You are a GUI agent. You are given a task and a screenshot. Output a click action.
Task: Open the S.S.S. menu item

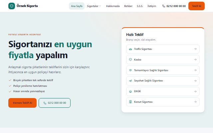[x=140, y=6]
